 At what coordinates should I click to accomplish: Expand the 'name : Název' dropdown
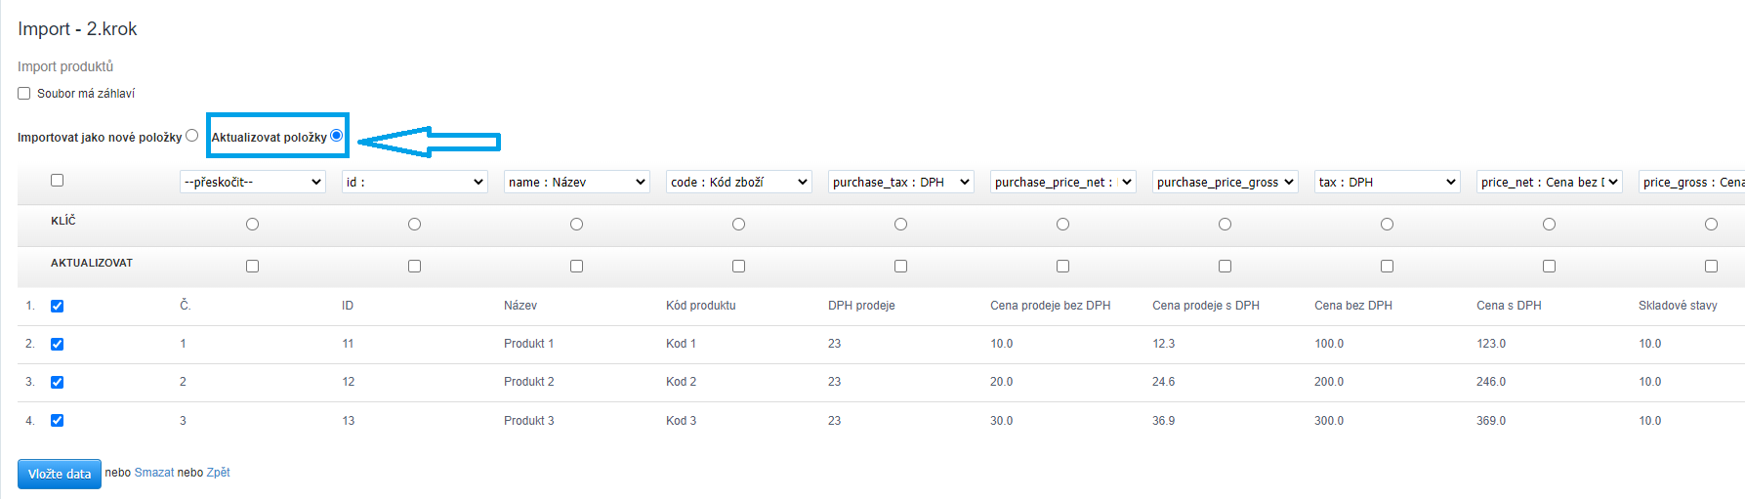[577, 182]
